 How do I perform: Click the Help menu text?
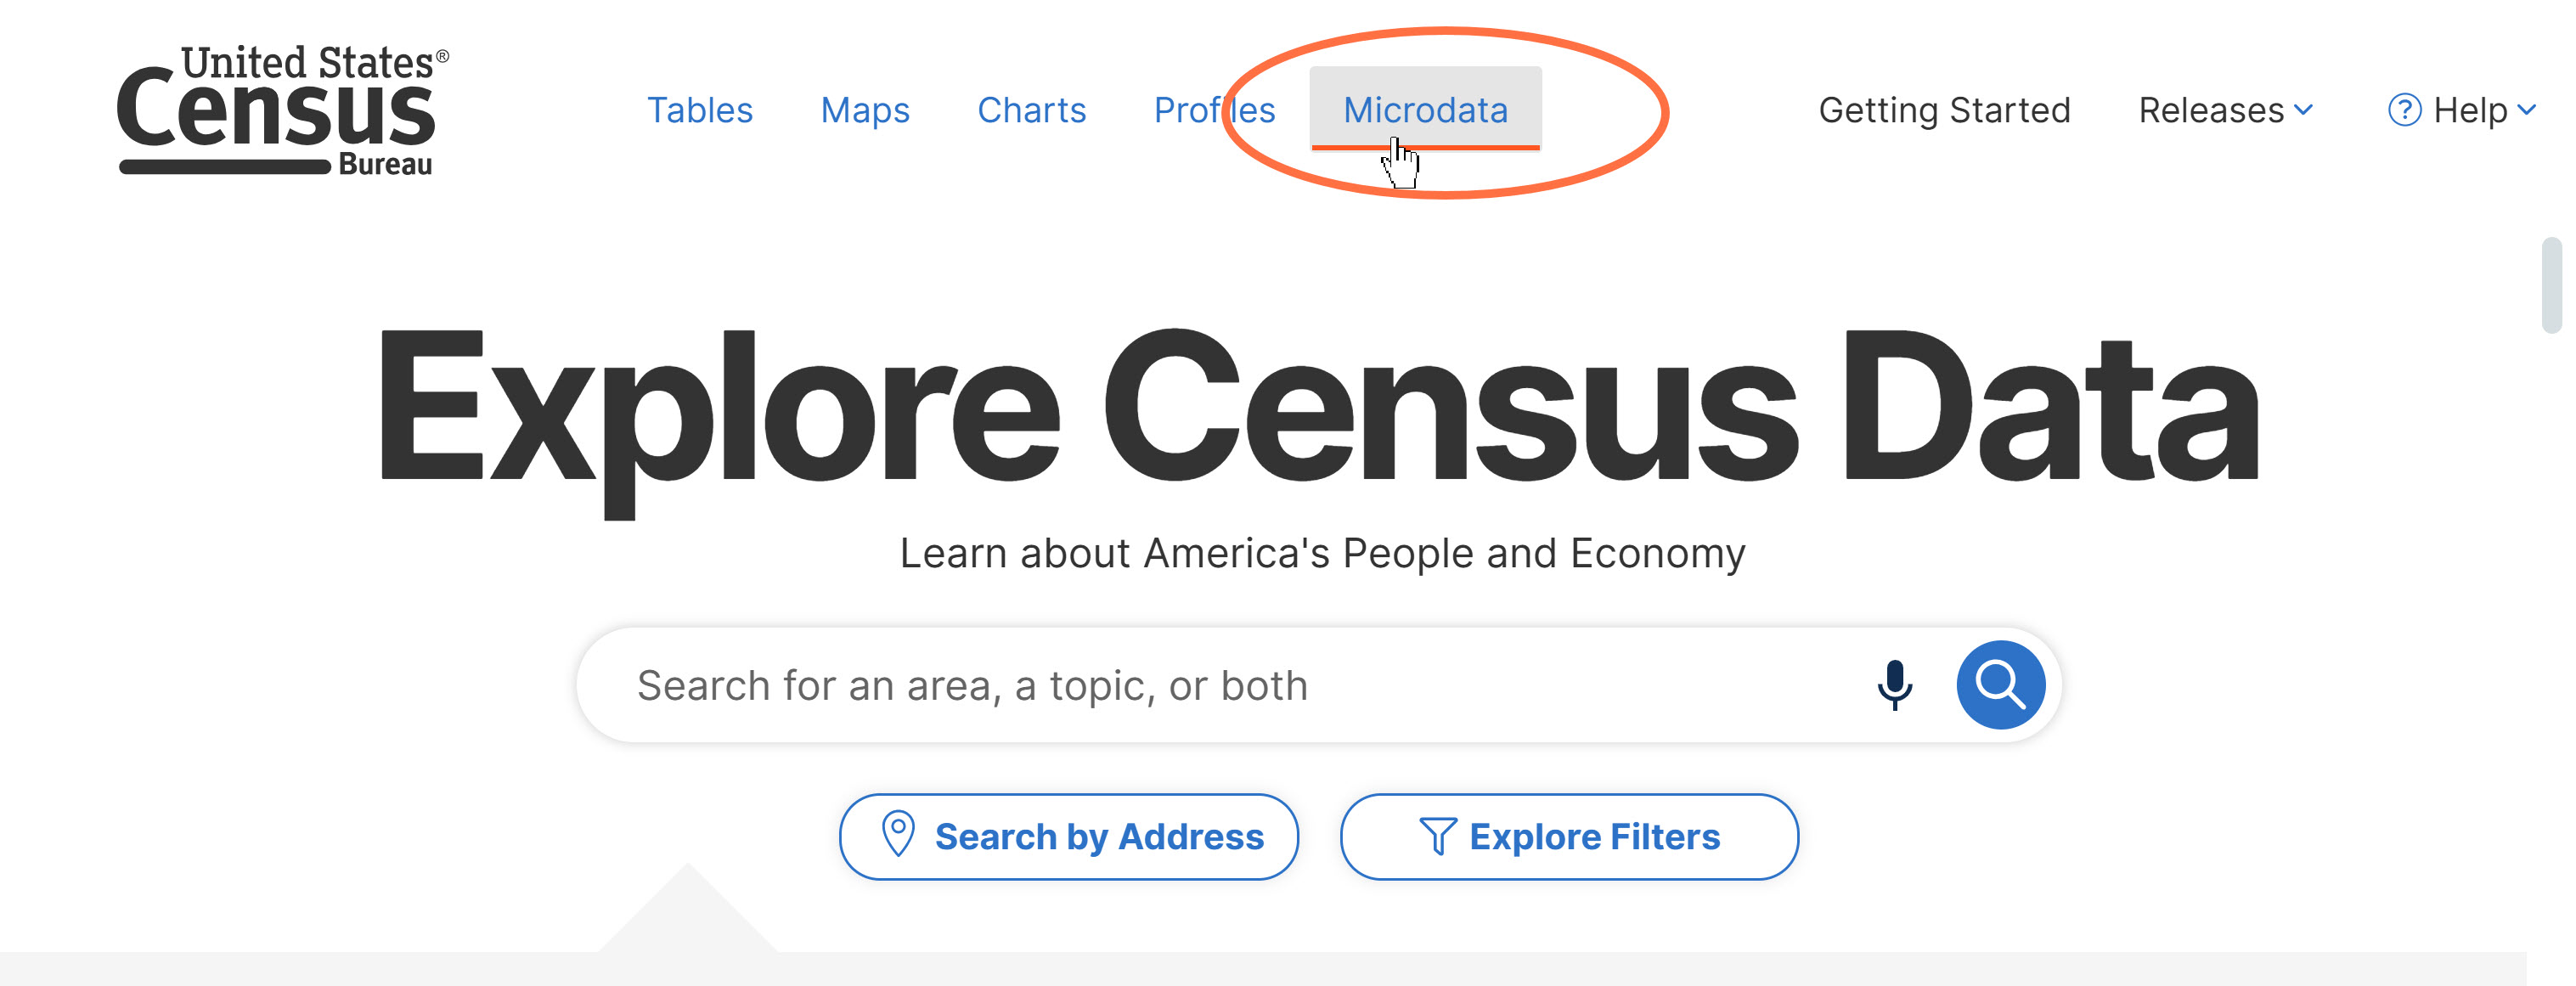click(x=2470, y=110)
